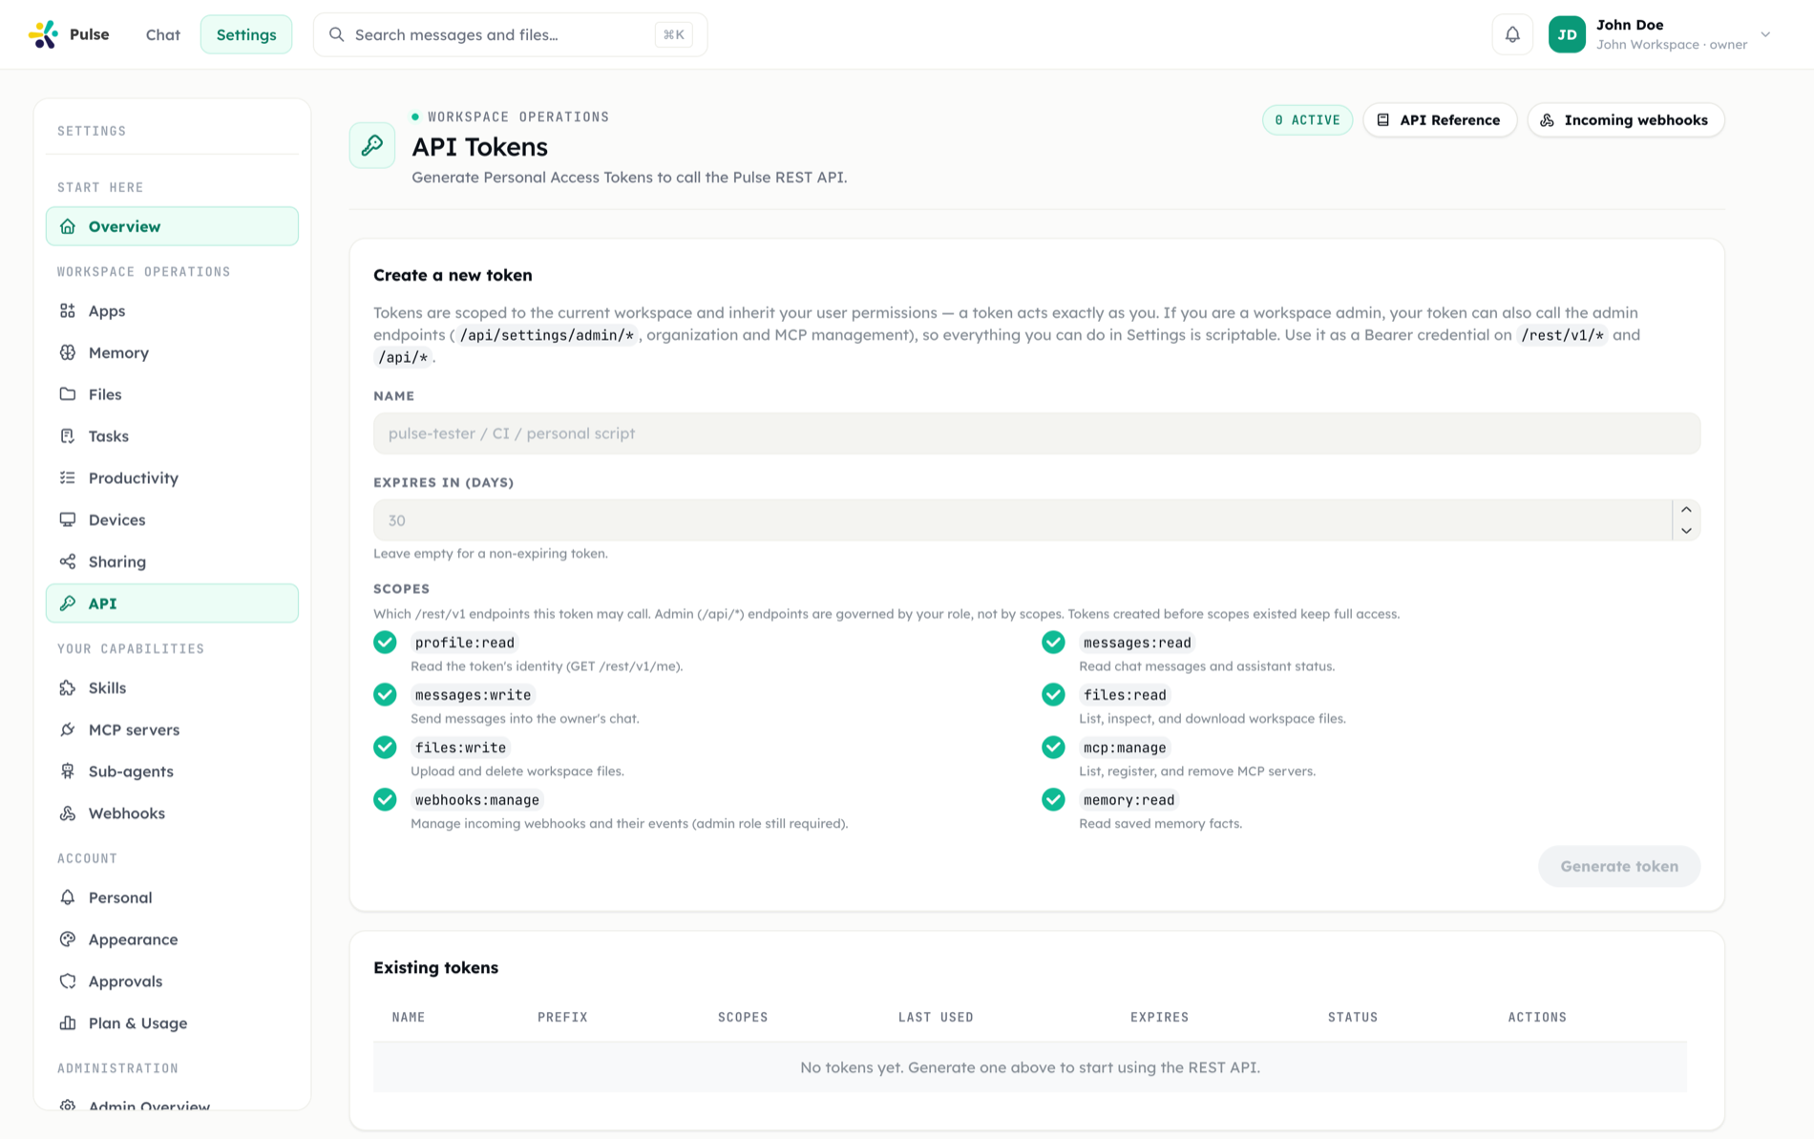The image size is (1814, 1139).
Task: Click the LAST USED column header
Action: 936,1018
